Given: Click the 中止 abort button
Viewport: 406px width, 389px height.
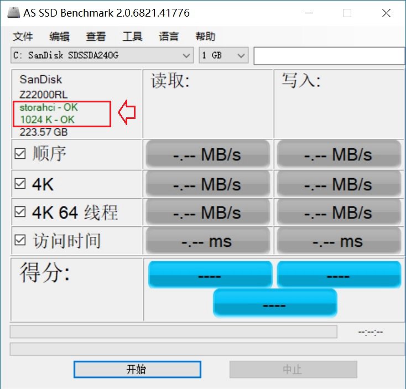Looking at the screenshot, I should coord(293,369).
